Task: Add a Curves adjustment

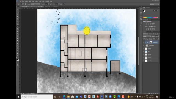Action: coord(150,24)
